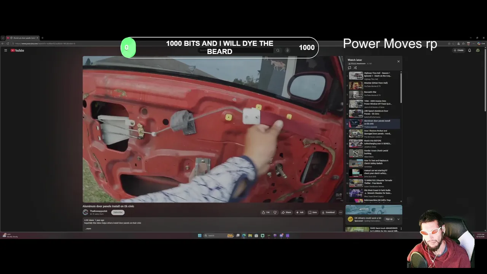Toggle shuffle playlist in Watch later
Image resolution: width=487 pixels, height=274 pixels.
355,68
